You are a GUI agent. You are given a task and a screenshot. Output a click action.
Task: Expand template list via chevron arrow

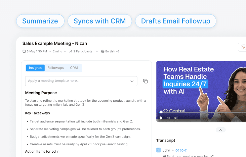click(132, 81)
